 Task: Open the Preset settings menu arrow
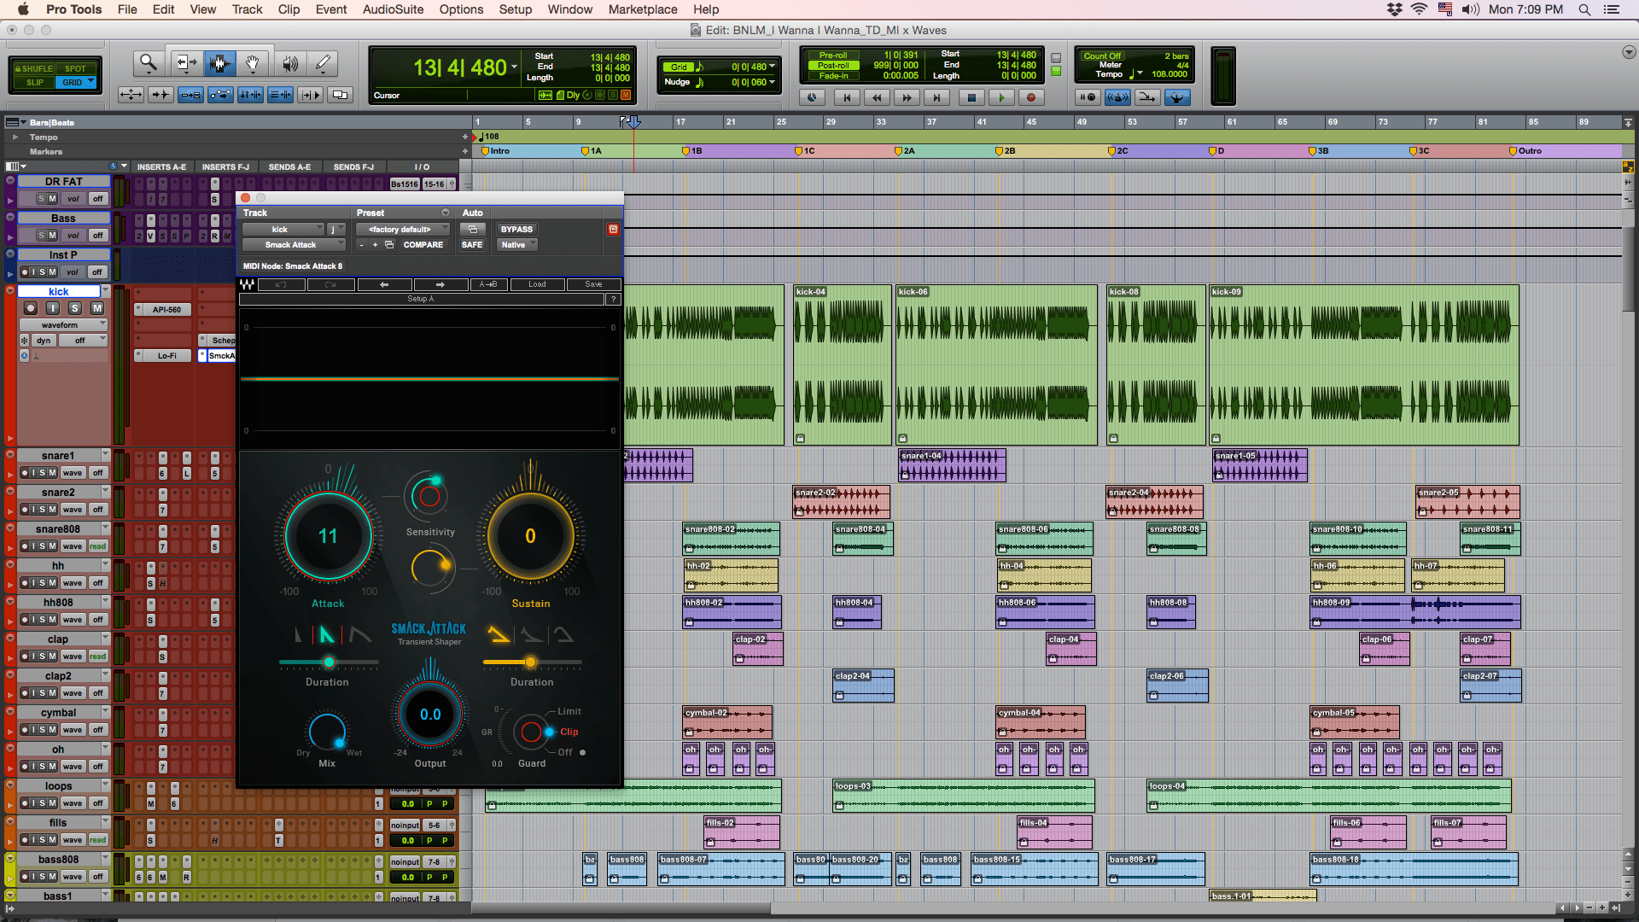tap(445, 213)
